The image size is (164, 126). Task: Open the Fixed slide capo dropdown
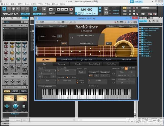coord(81,72)
